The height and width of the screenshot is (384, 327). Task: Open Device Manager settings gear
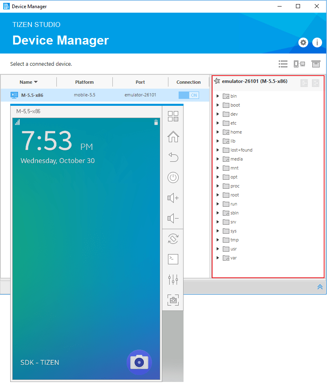[x=303, y=42]
